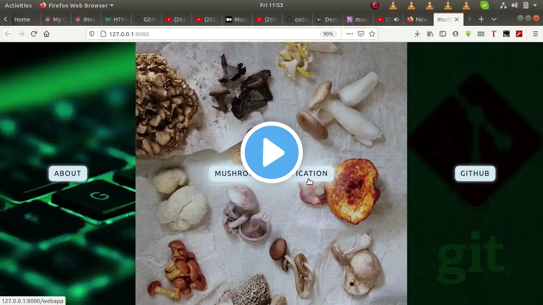Open the battery tray icon
Image resolution: width=543 pixels, height=305 pixels.
coord(526,6)
